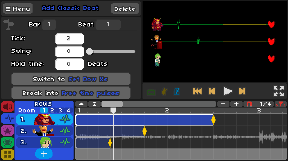Toggle the snap magnet icon
288x161 pixels.
click(x=249, y=104)
